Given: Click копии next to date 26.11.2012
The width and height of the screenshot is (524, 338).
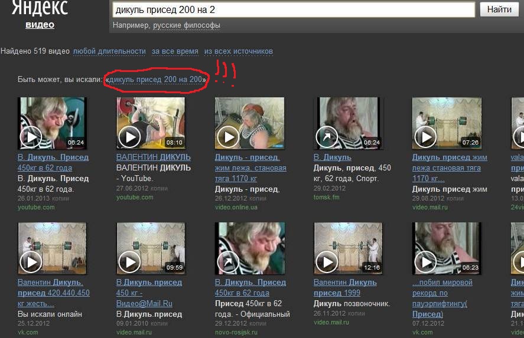Looking at the screenshot, I should [x=356, y=314].
